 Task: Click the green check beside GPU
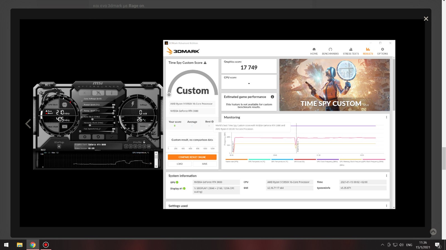pos(177,182)
